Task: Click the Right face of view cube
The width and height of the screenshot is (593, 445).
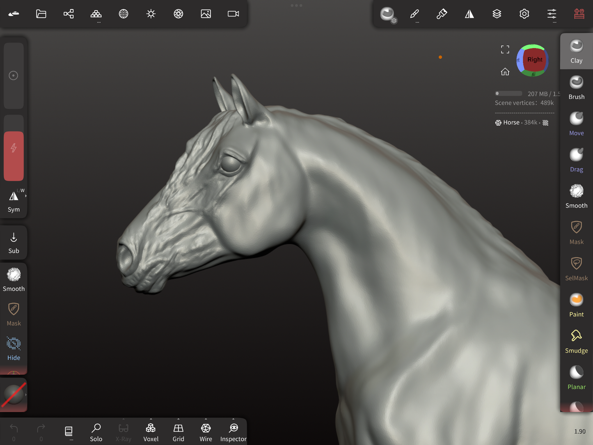Action: click(x=534, y=60)
